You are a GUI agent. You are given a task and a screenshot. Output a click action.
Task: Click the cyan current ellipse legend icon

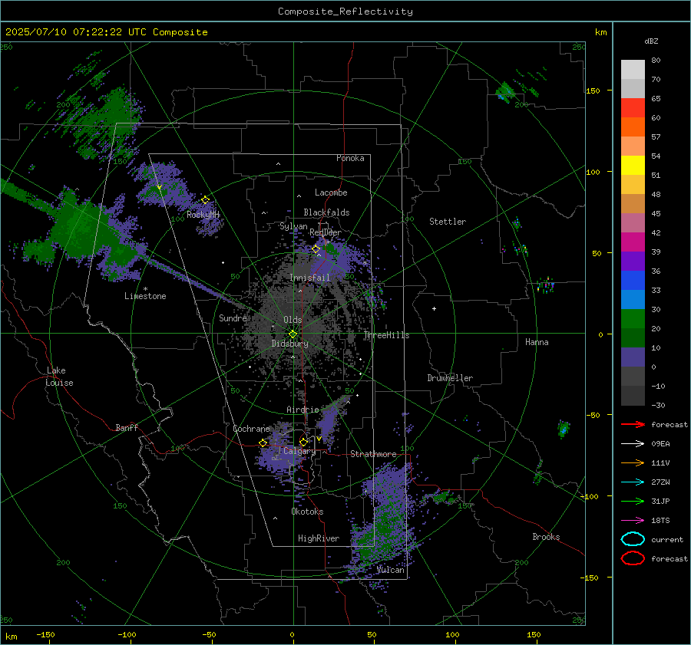[633, 539]
